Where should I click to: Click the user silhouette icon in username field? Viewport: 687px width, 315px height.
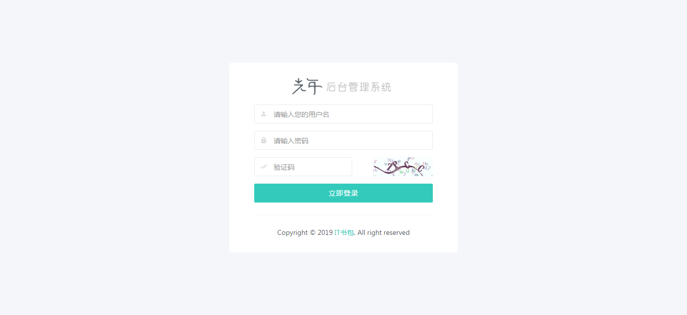click(x=264, y=114)
